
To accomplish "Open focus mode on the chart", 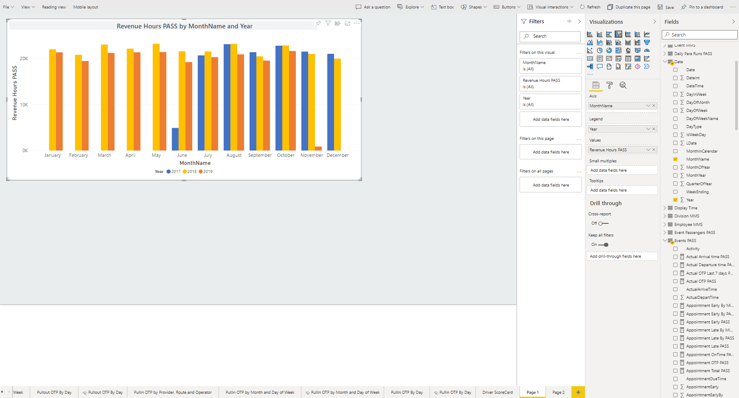I will [347, 23].
